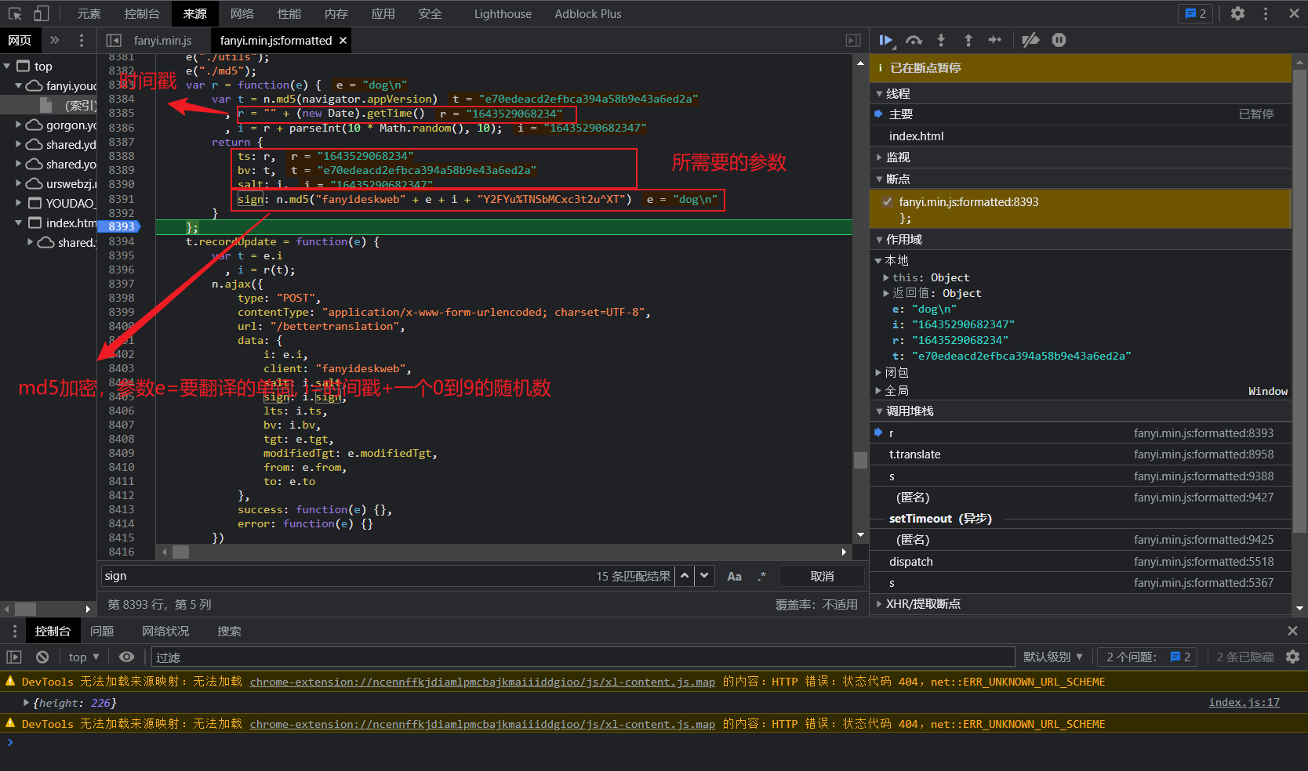Toggle the file navigator sidebar

click(x=114, y=40)
